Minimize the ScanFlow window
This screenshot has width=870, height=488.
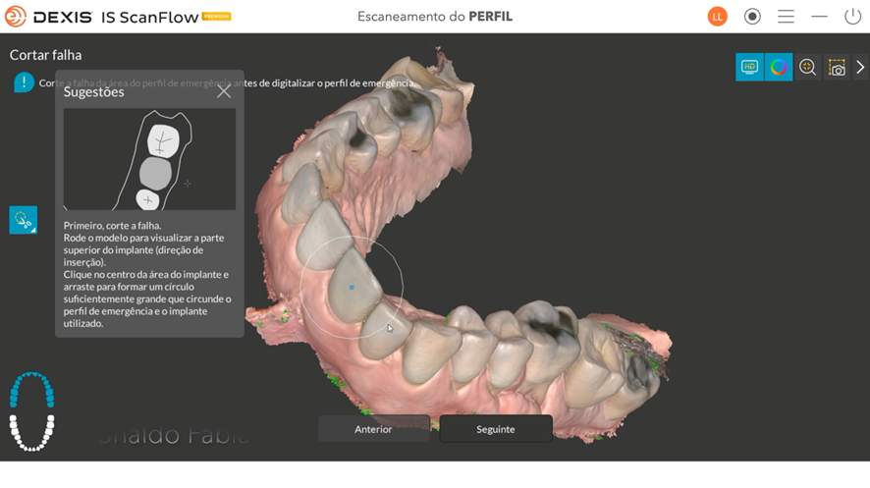coord(819,17)
